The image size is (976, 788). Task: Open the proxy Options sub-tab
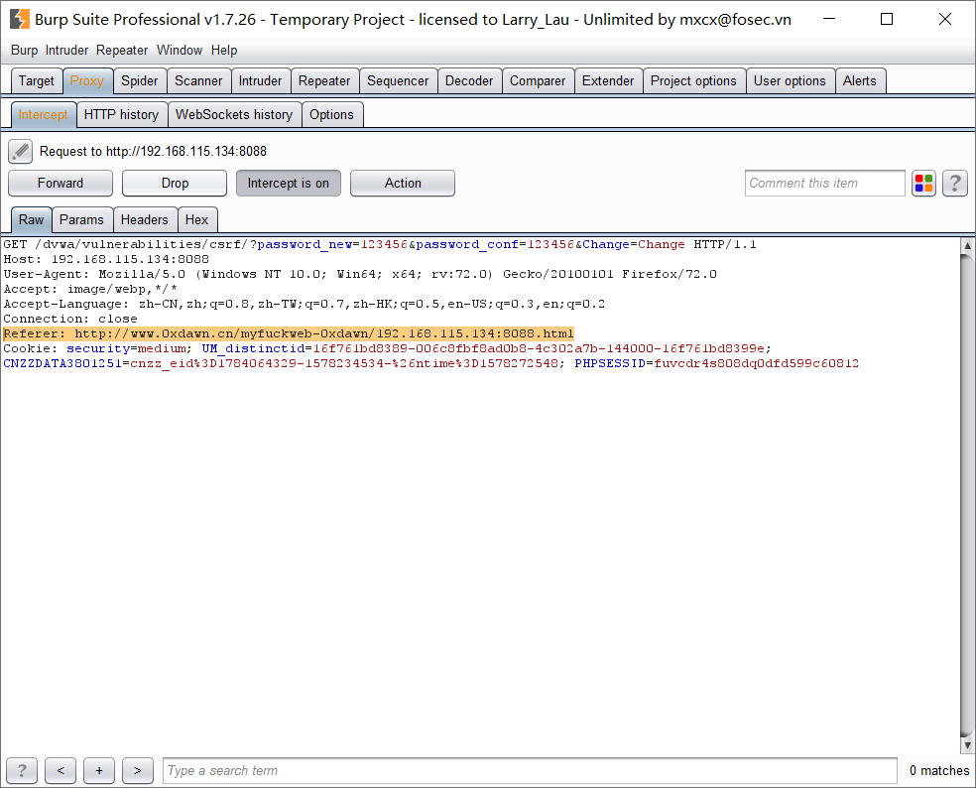(331, 114)
